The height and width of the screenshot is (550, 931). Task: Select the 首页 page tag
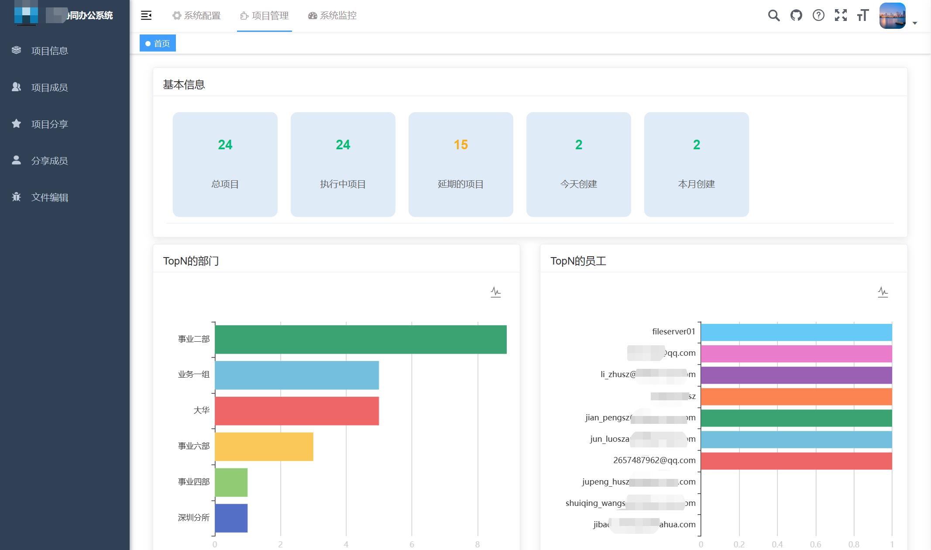coord(158,43)
